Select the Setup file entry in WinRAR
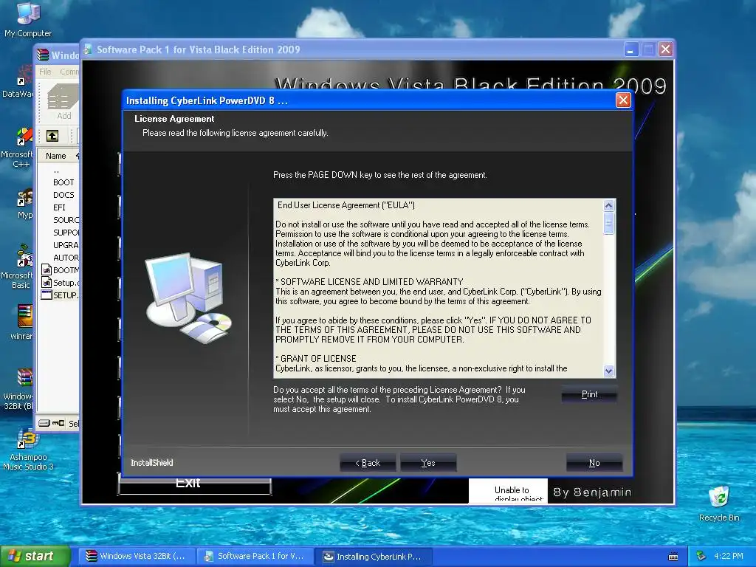This screenshot has height=567, width=756. click(x=61, y=283)
